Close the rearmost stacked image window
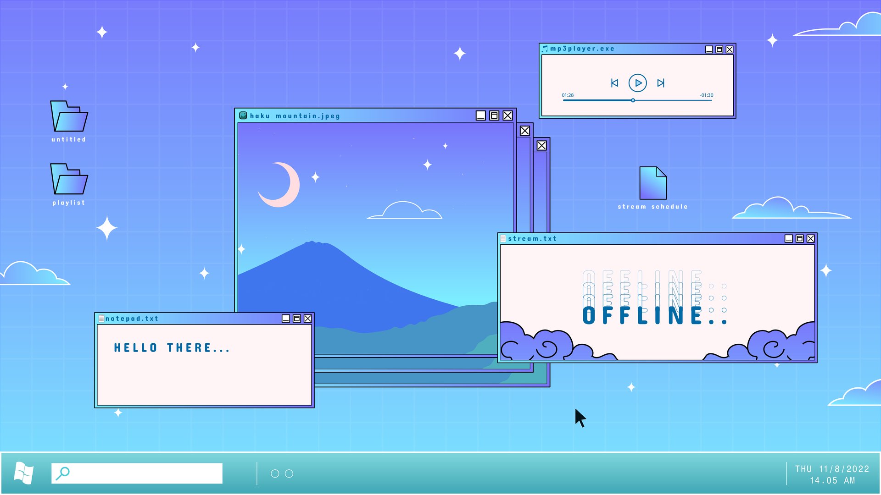Screen dimensions: 881x495 pos(542,146)
